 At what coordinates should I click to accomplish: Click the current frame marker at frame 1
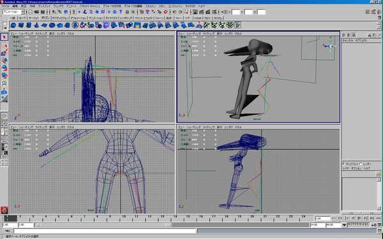click(10, 218)
